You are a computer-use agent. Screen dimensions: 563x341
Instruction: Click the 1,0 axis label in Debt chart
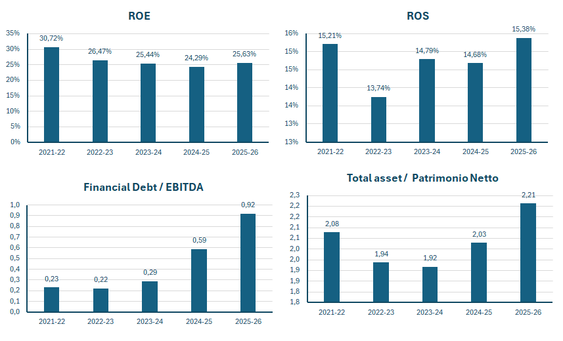point(14,205)
